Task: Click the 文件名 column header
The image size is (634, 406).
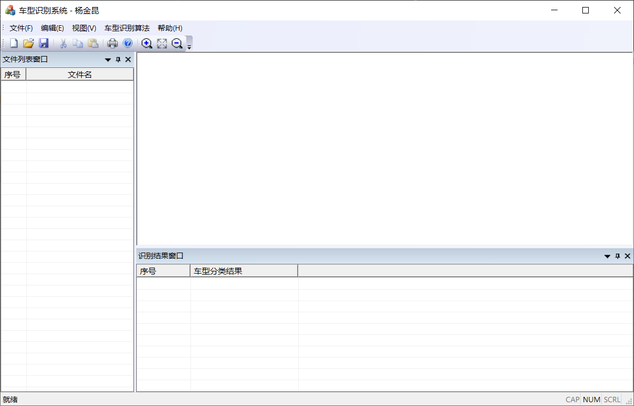Action: 80,74
